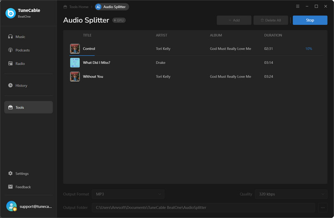
Task: Click Tori Kelly in the Control row
Action: click(x=163, y=49)
